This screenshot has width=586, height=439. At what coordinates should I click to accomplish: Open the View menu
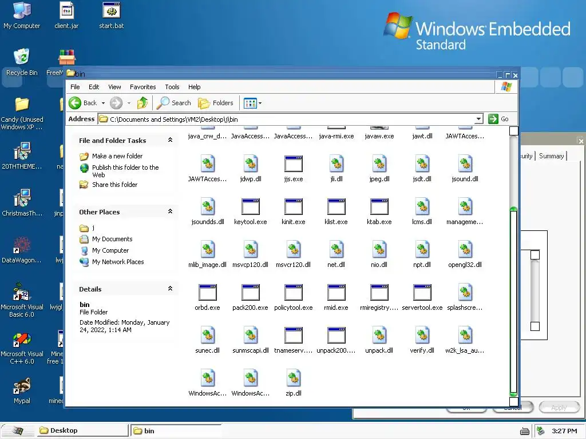pos(114,87)
